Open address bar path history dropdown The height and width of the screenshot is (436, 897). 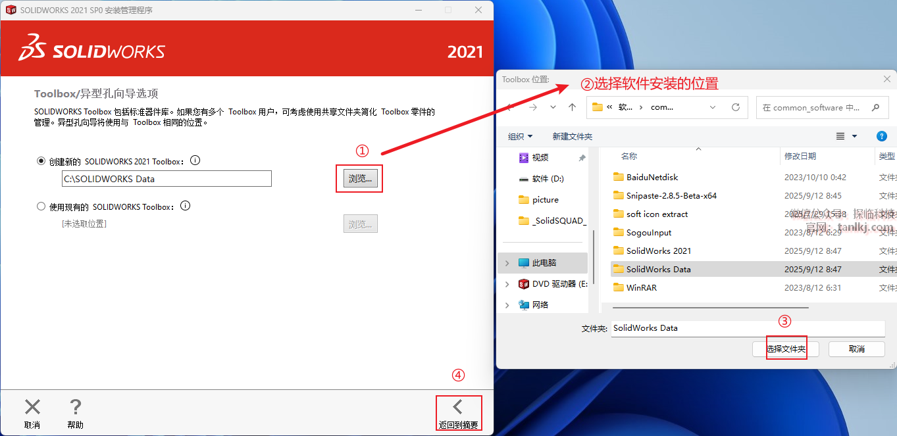(713, 107)
